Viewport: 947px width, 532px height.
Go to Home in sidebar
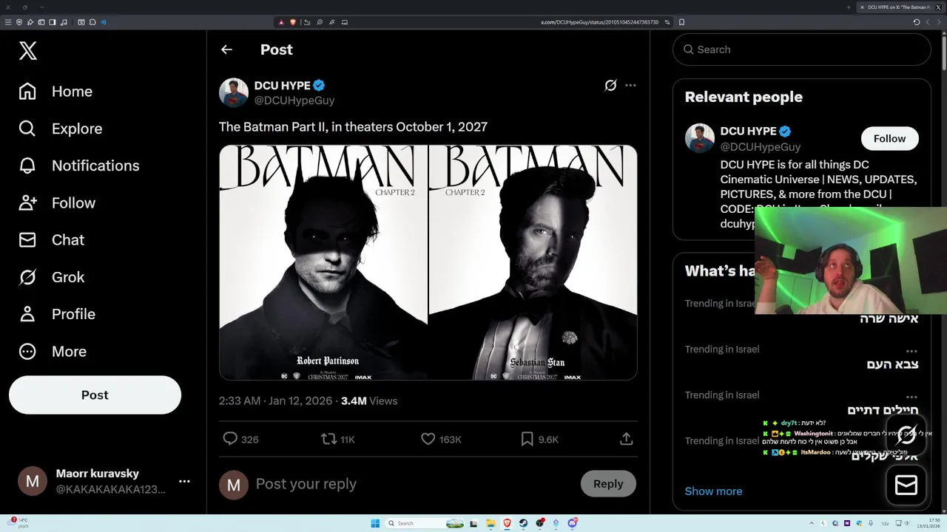pos(56,92)
